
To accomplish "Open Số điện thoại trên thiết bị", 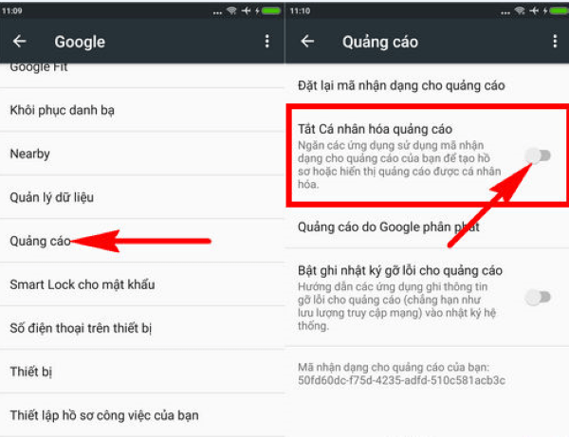I will (x=81, y=328).
